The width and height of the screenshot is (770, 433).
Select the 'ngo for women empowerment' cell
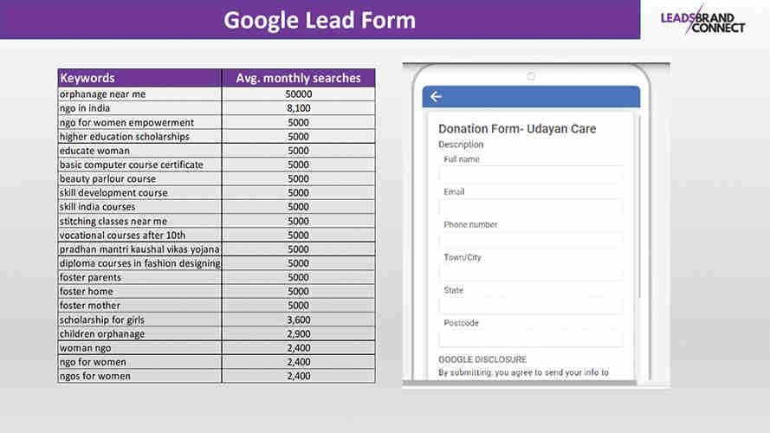(139, 122)
